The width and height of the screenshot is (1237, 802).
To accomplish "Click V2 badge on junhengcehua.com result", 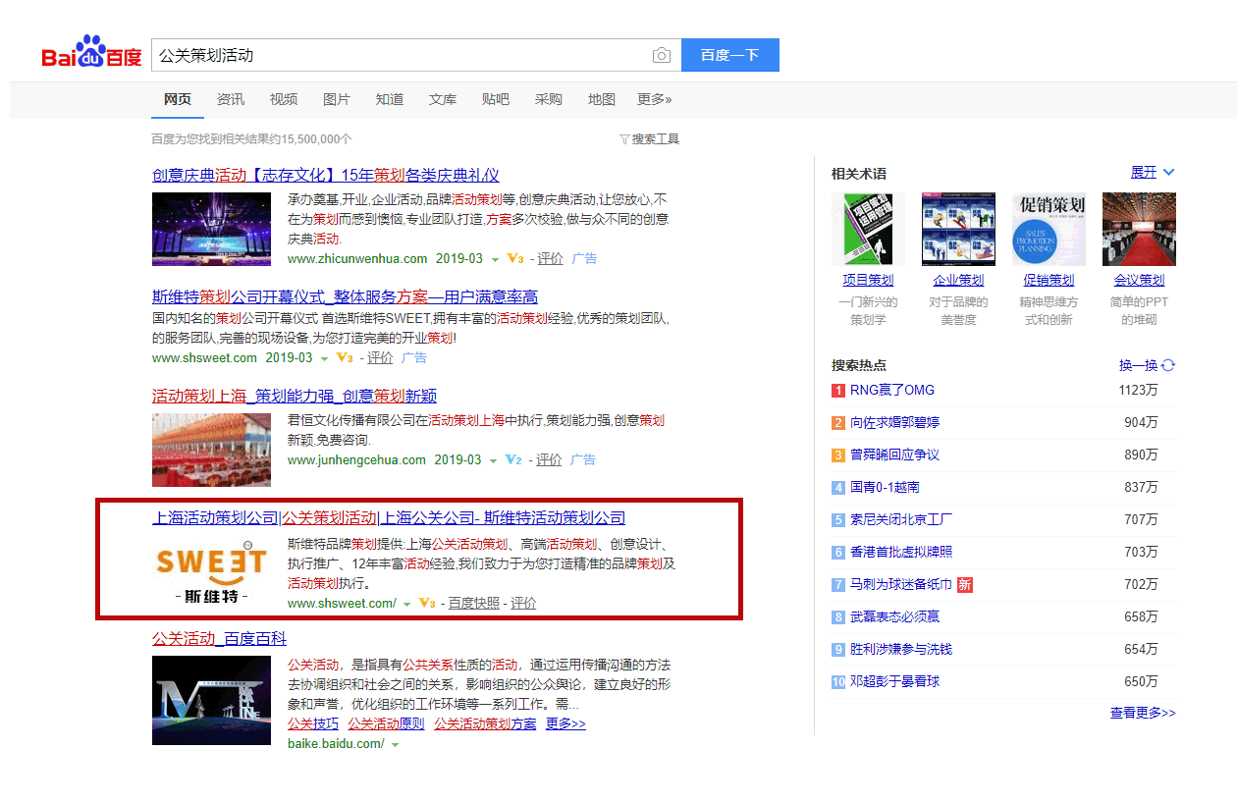I will 513,459.
